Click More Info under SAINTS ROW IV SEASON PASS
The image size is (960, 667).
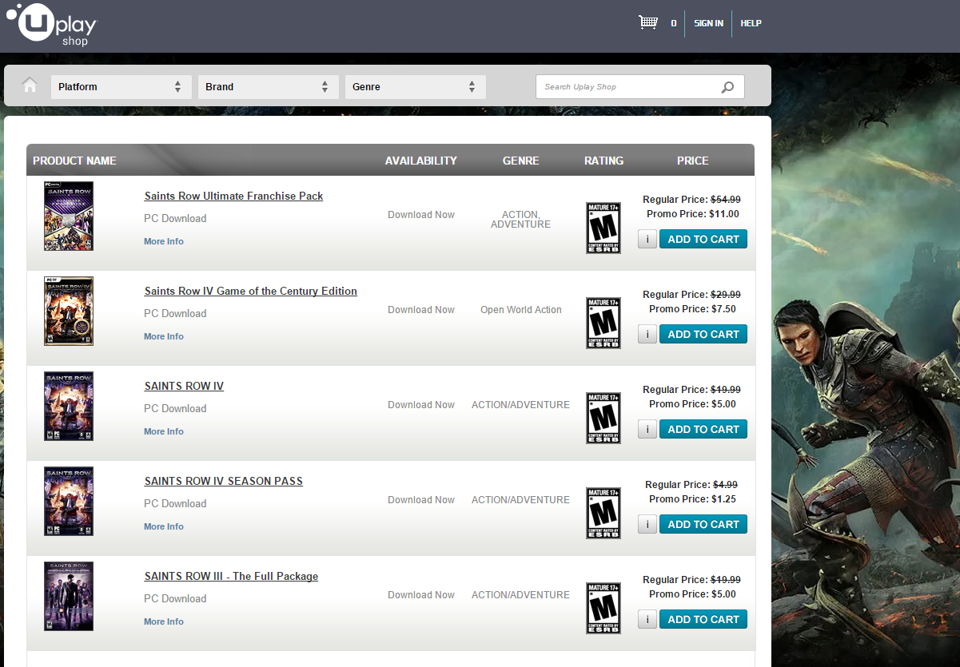pos(164,526)
